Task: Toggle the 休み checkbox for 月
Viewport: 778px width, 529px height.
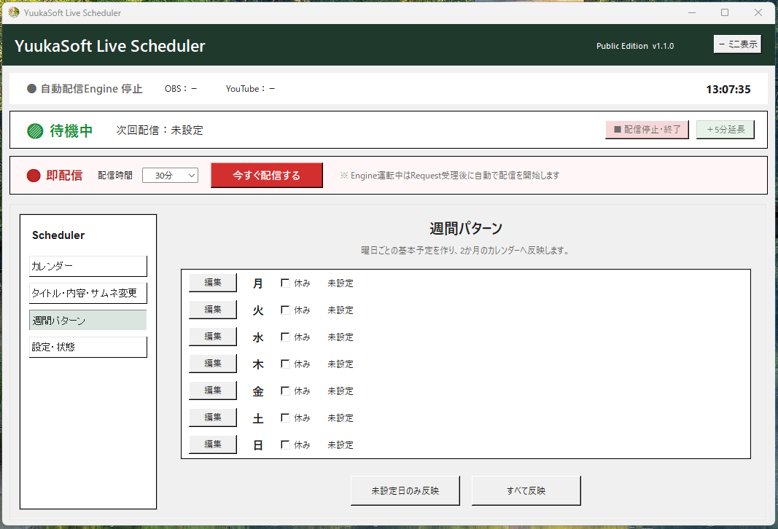Action: pos(285,283)
